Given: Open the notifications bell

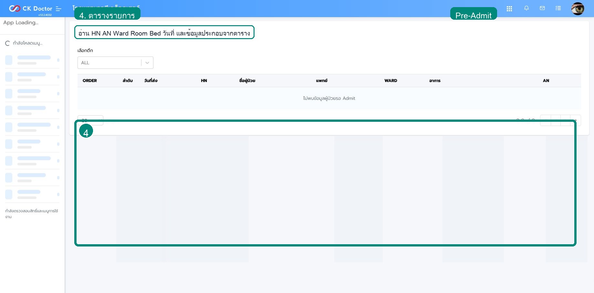Looking at the screenshot, I should tap(526, 8).
